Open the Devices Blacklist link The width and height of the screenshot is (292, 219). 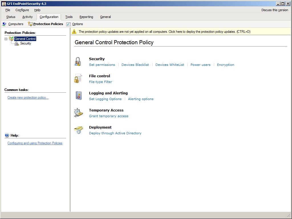click(135, 65)
